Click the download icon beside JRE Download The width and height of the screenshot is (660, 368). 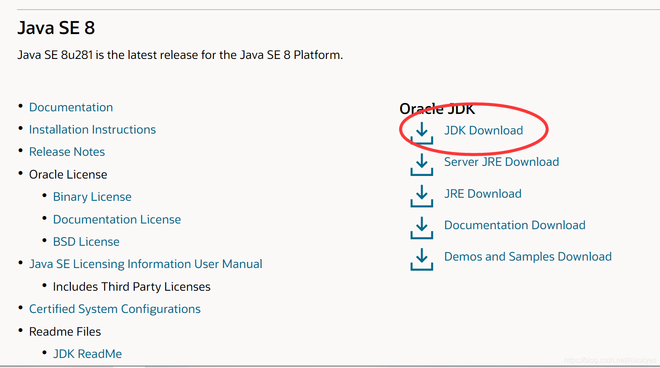pyautogui.click(x=422, y=196)
